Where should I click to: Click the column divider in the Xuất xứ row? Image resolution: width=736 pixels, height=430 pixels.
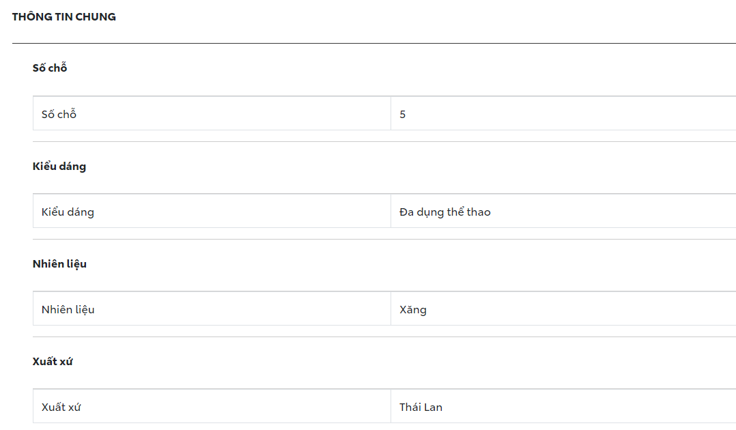pyautogui.click(x=391, y=406)
